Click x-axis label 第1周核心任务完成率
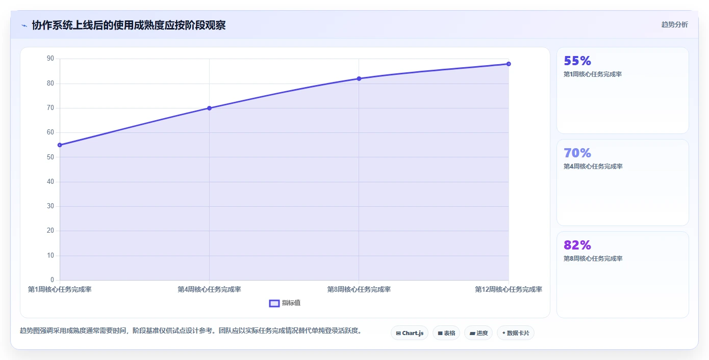709x360 pixels. (60, 289)
